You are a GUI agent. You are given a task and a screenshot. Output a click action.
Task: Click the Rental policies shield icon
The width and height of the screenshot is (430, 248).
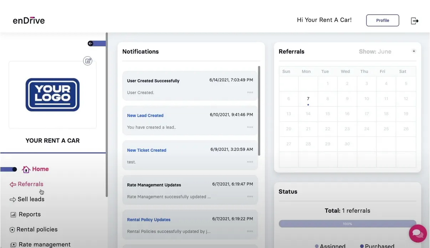12,230
